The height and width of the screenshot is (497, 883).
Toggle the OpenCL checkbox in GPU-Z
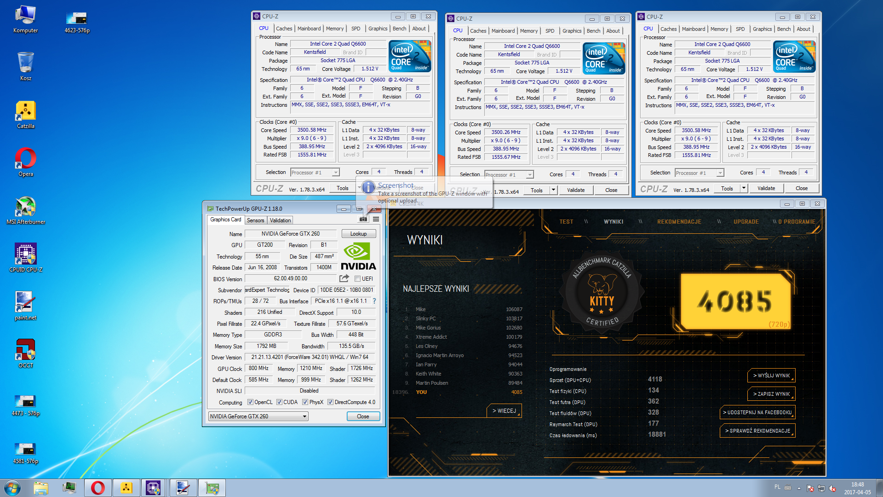pos(250,402)
